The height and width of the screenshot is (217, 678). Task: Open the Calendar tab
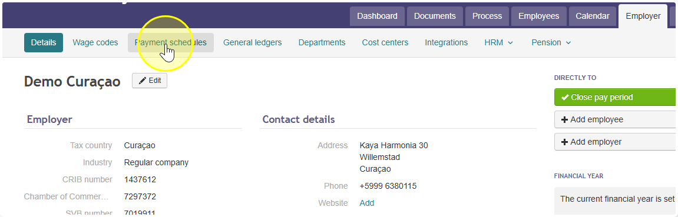593,16
